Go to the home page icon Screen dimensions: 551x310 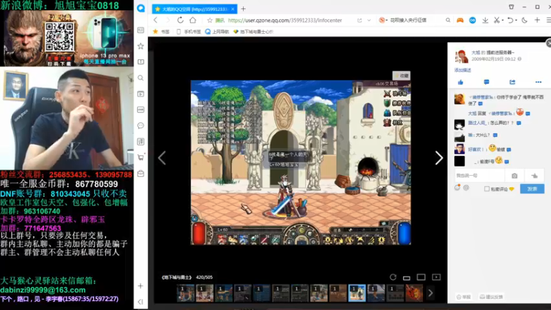[193, 20]
